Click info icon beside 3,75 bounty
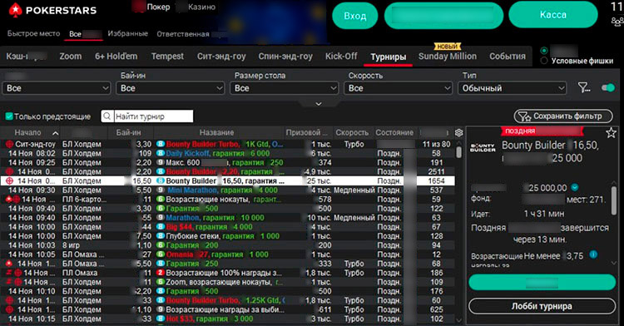Viewport: 624px width, 326px height. click(593, 254)
